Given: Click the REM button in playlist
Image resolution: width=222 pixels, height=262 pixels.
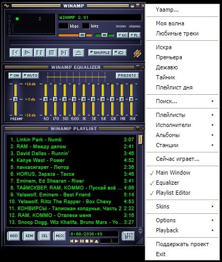Looking at the screenshot, I should (x=29, y=236).
